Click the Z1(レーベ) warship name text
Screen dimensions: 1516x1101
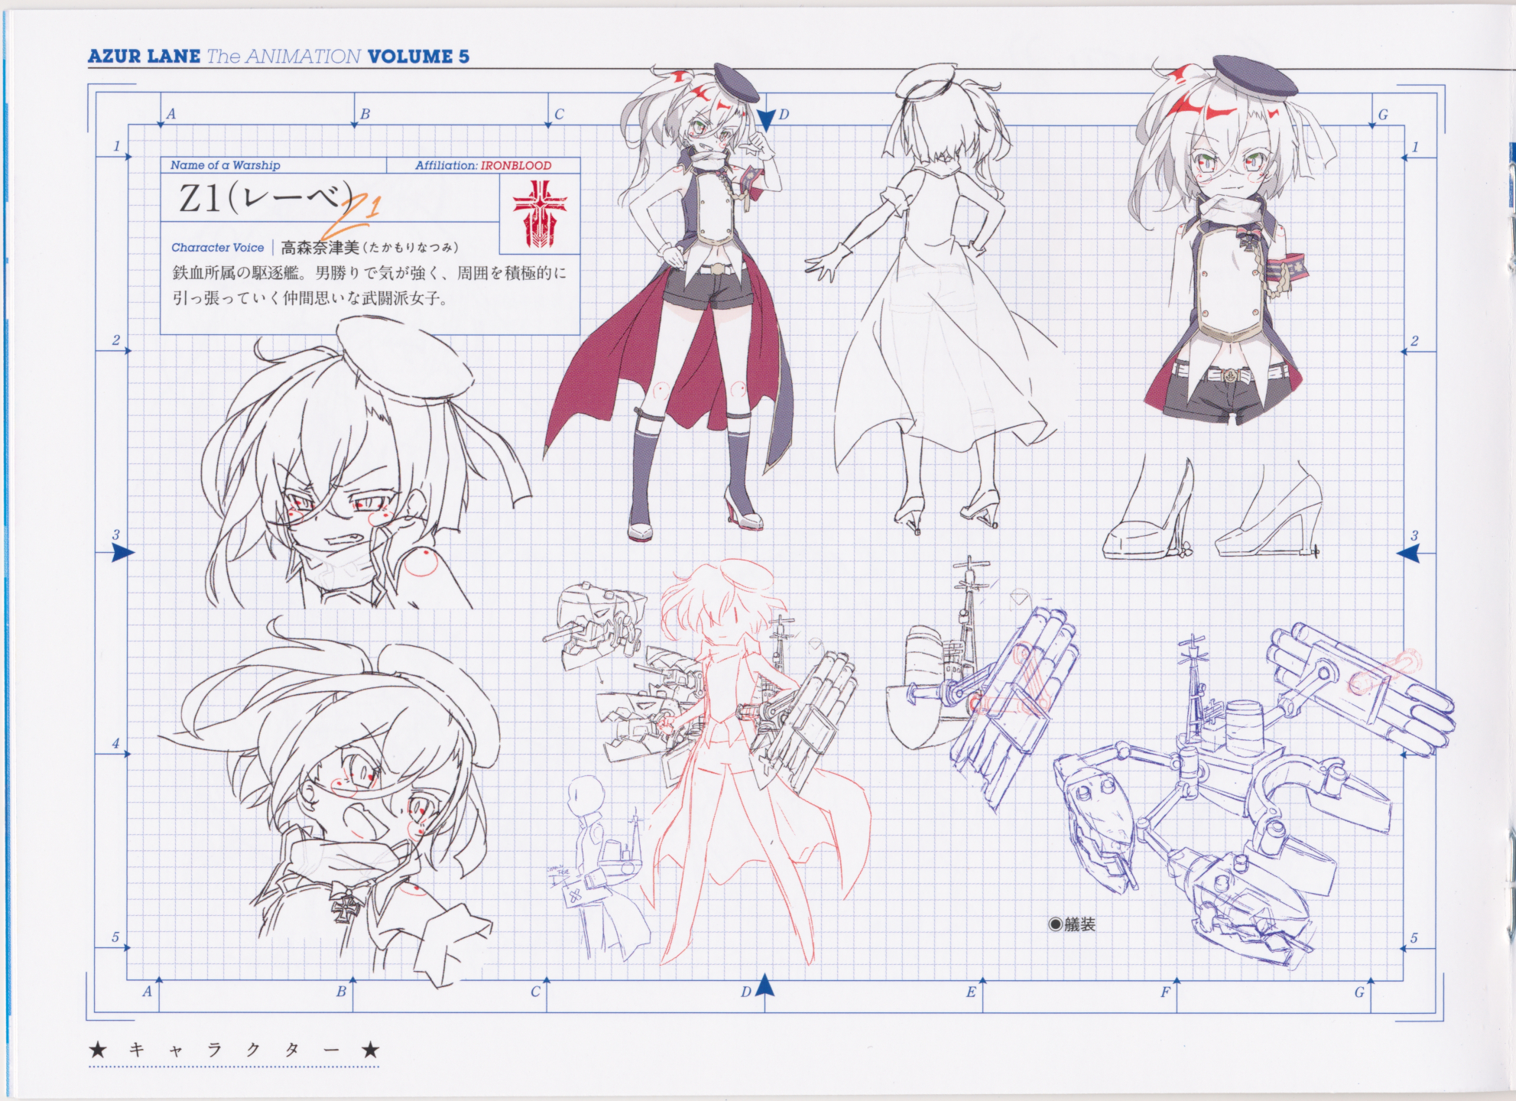click(x=264, y=200)
